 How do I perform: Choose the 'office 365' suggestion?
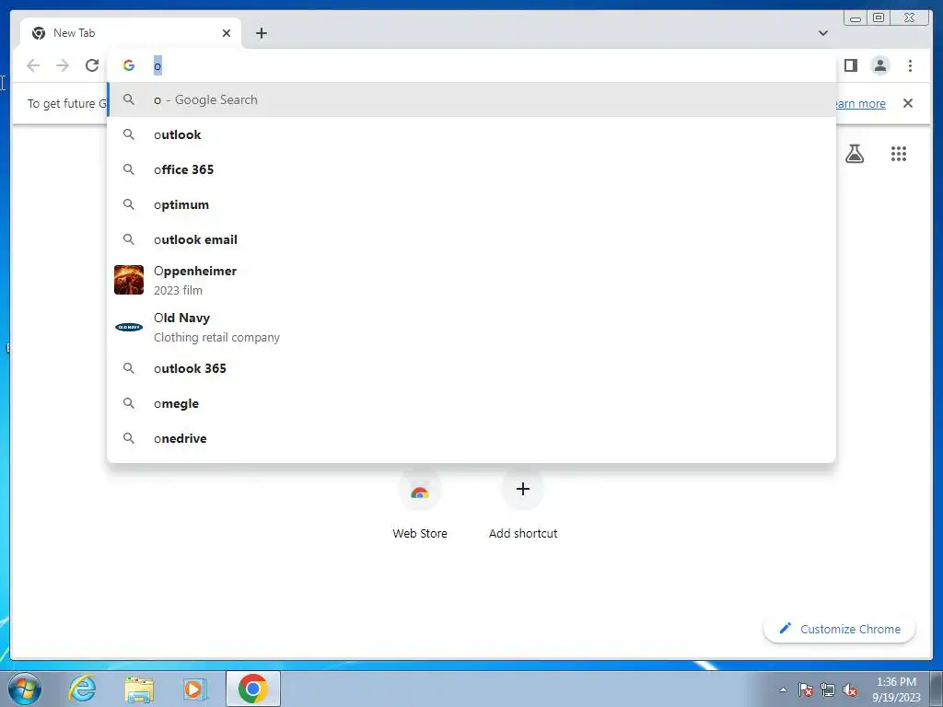coord(471,169)
